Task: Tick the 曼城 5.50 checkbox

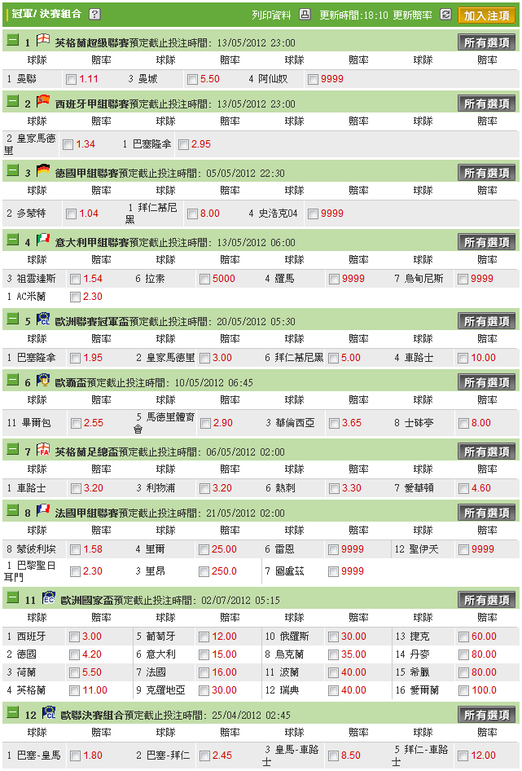Action: (x=193, y=79)
